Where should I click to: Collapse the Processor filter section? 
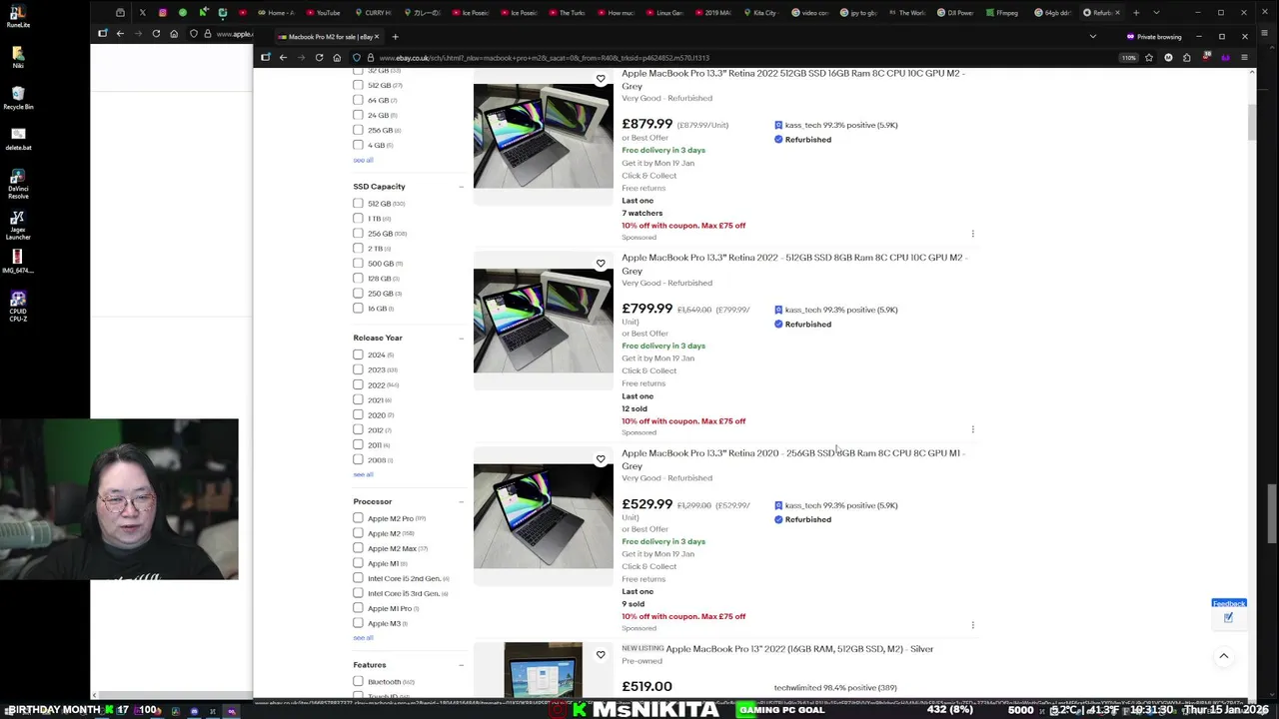tap(461, 502)
